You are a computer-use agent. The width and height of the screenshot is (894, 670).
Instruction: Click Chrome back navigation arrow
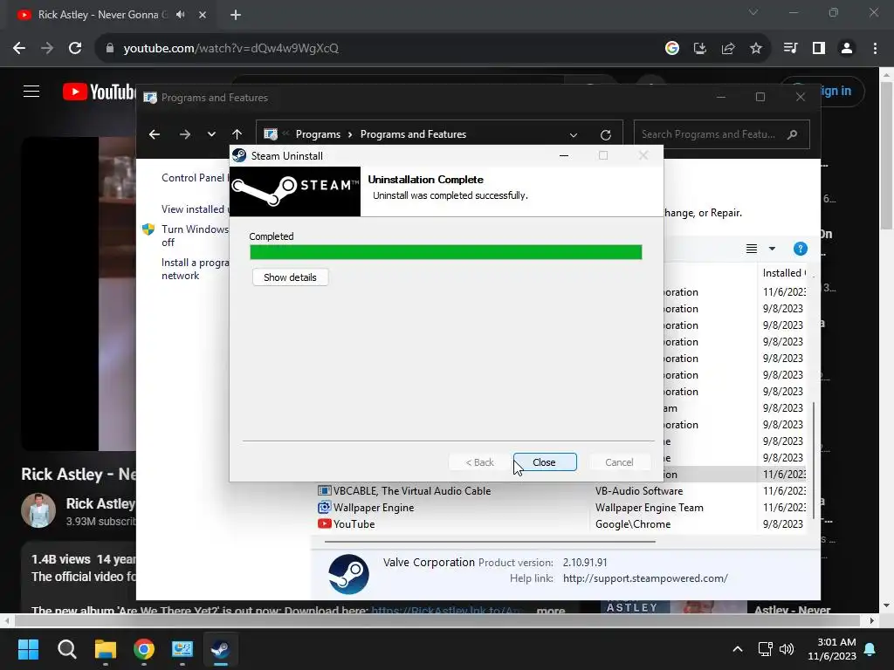19,49
